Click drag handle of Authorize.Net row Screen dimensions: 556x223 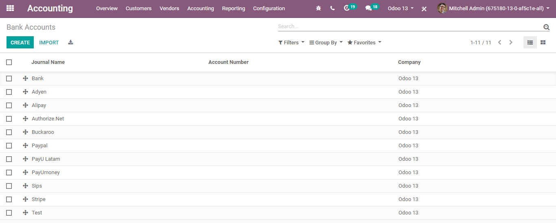tap(25, 118)
